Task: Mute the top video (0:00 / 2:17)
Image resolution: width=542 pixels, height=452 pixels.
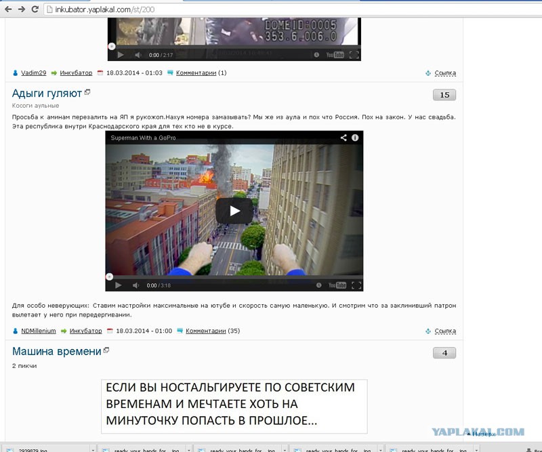Action: [x=138, y=55]
